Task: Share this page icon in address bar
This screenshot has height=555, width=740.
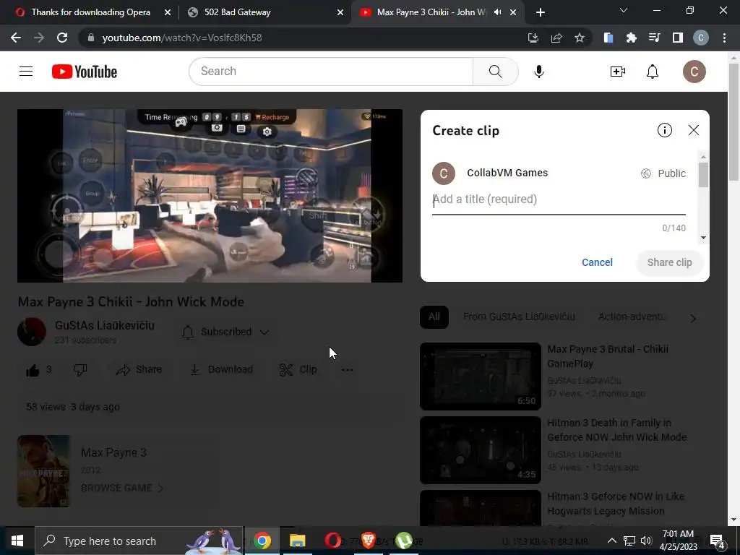Action: (x=556, y=38)
